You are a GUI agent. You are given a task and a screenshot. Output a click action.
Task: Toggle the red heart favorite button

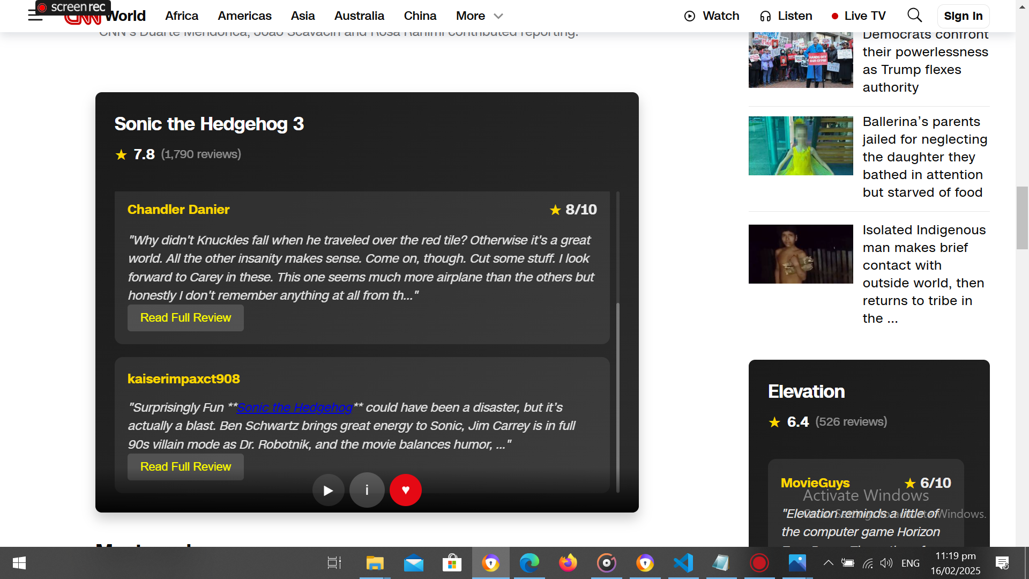click(x=406, y=490)
